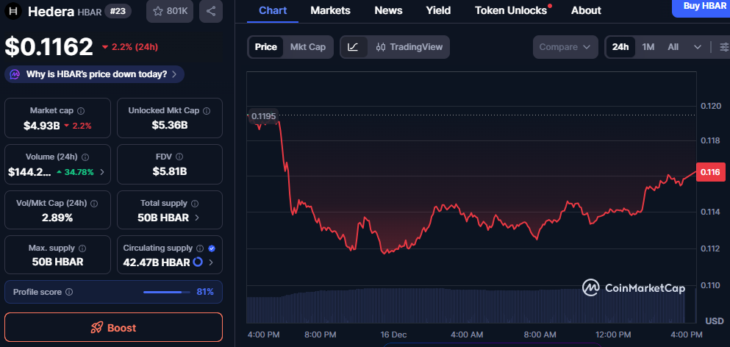730x347 pixels.
Task: Click the Profile score info icon
Action: [x=69, y=292]
